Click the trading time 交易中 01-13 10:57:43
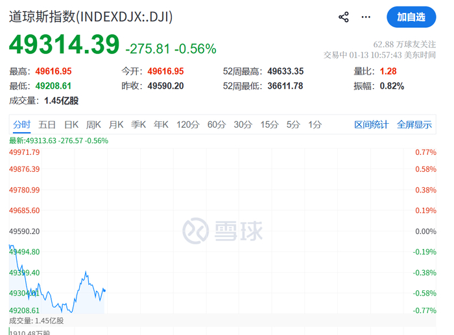 tap(363, 55)
